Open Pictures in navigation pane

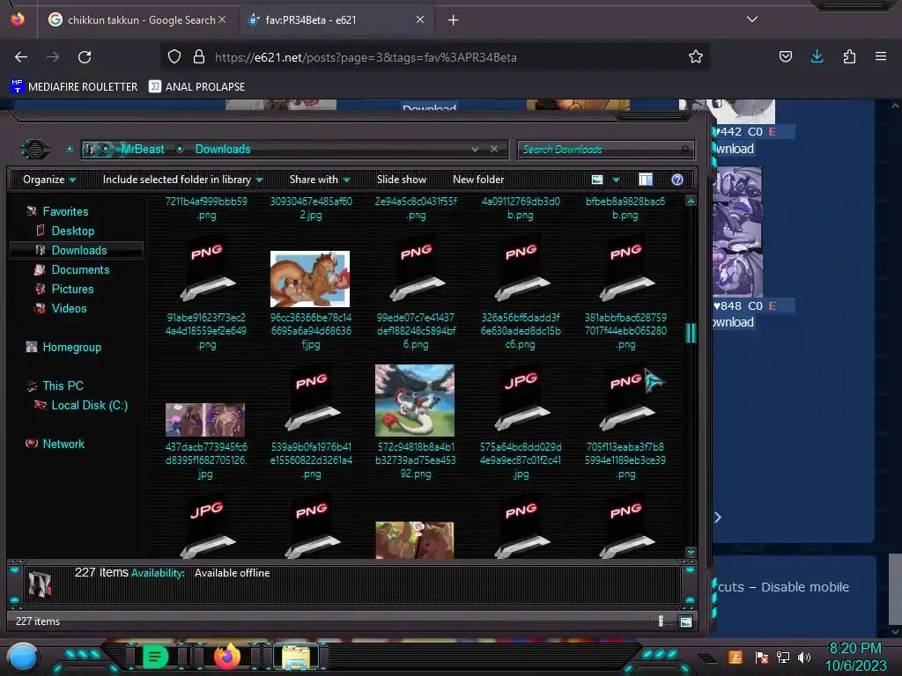coord(72,289)
